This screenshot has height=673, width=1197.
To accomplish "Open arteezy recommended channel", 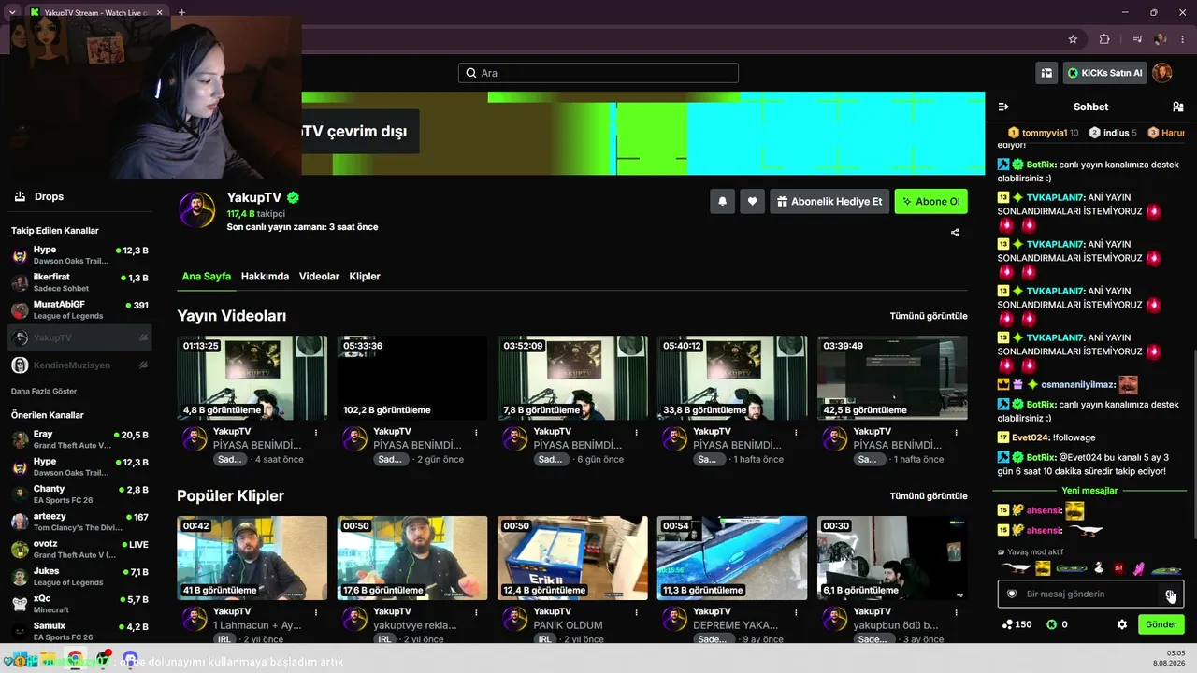I will pyautogui.click(x=79, y=522).
